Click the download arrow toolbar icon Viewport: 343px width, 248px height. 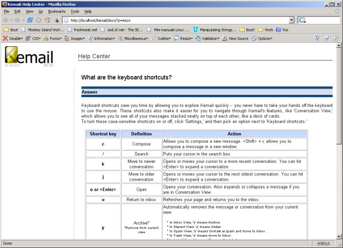[57, 21]
